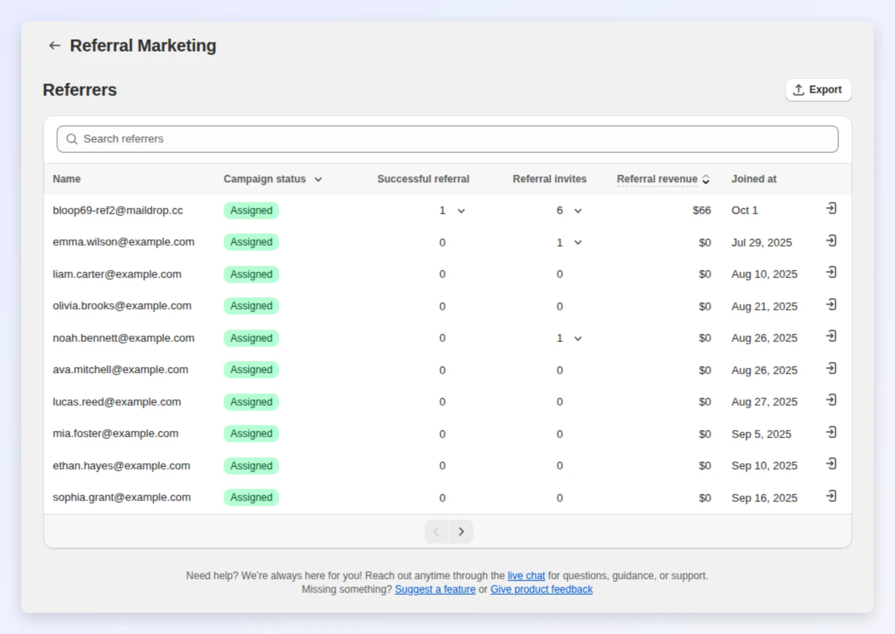
Task: Open login icon for liam.carter@example.com row
Action: click(x=831, y=273)
